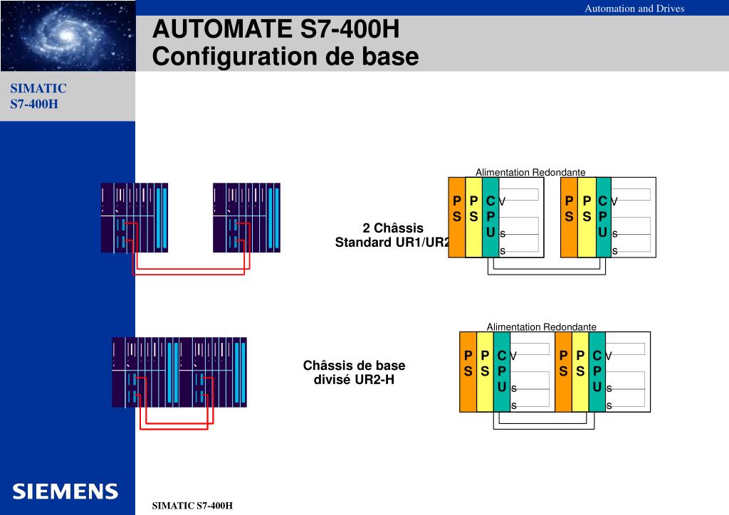Click orange PS block in UR2-H right half

[564, 372]
